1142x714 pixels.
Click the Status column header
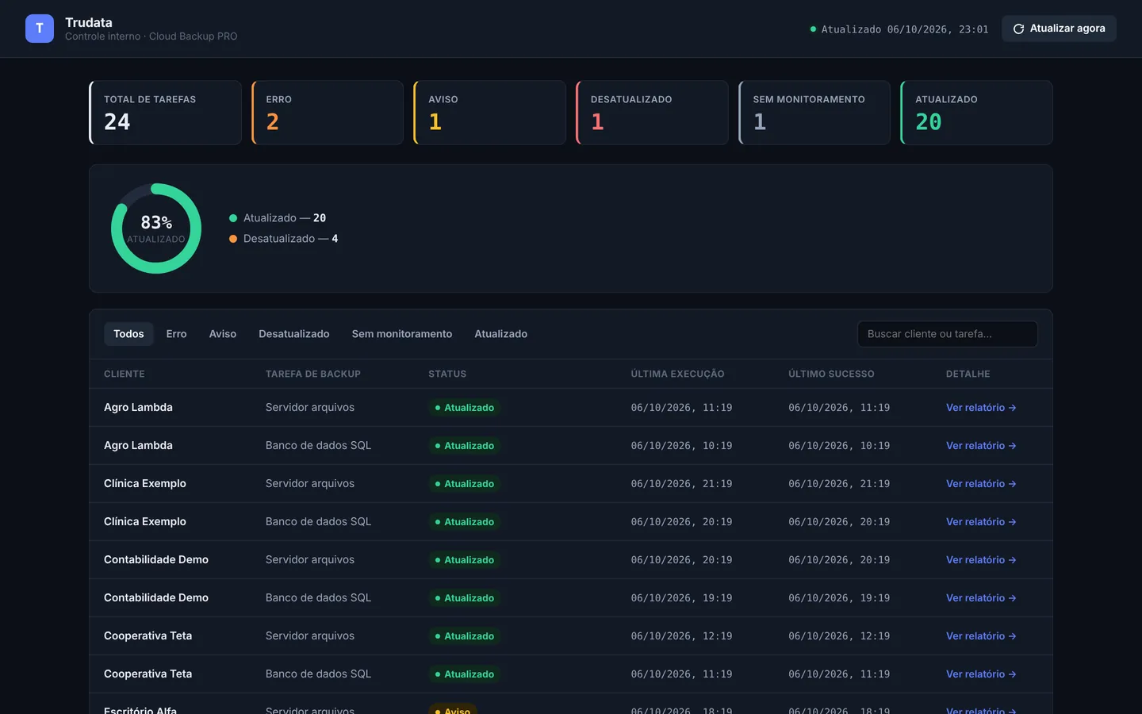coord(447,374)
